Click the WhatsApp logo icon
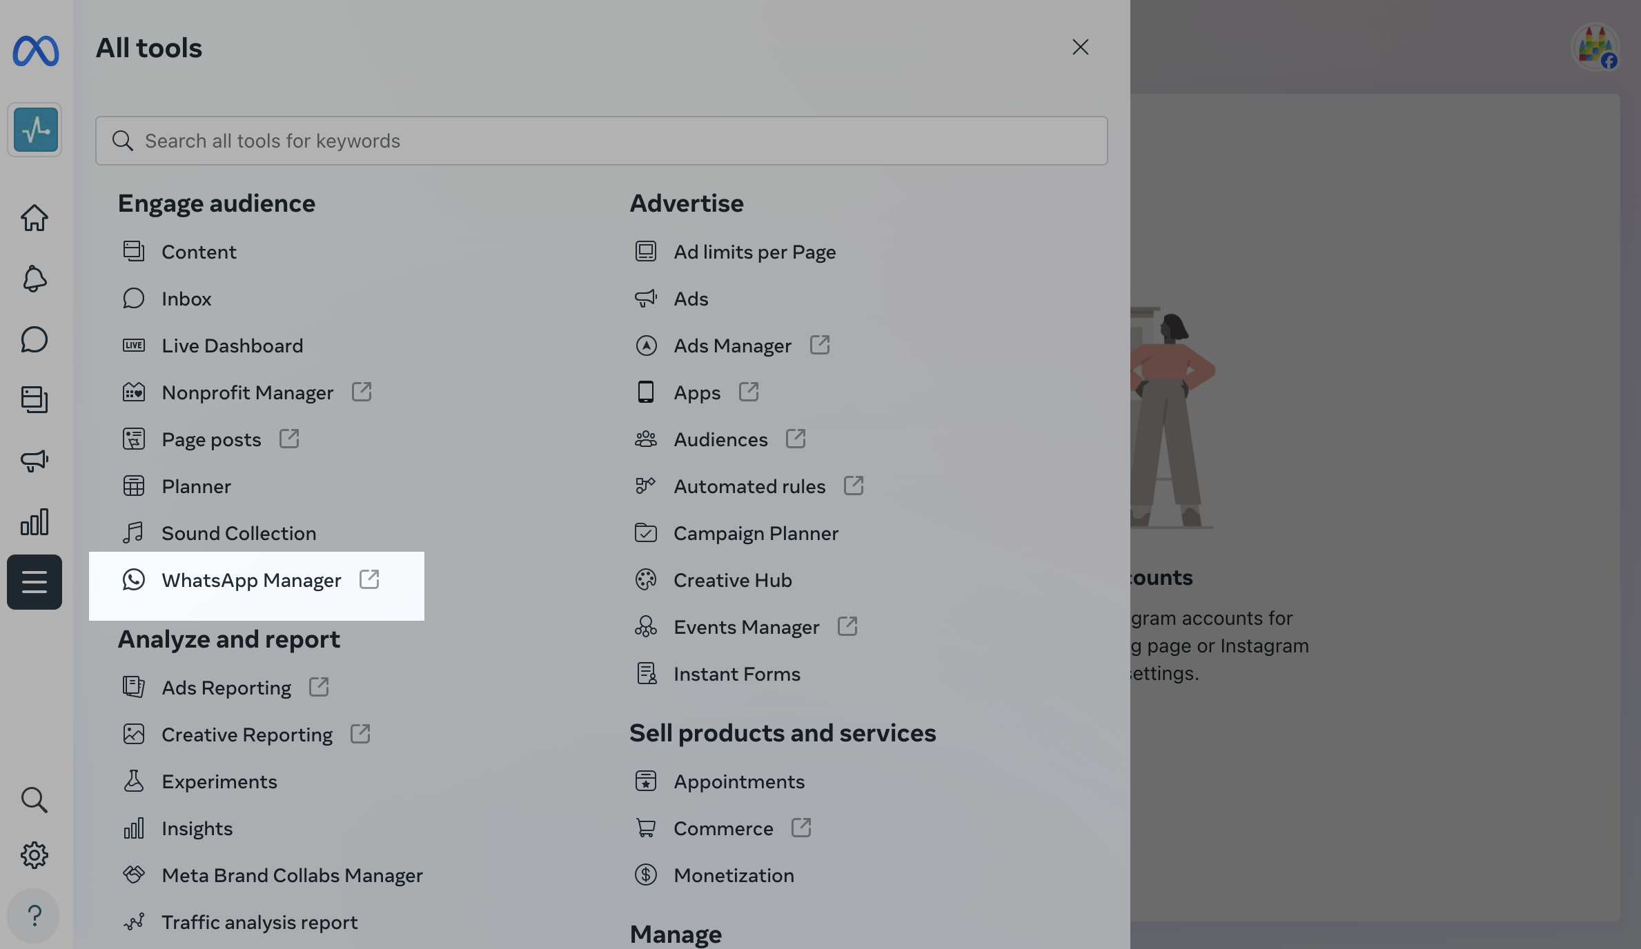 point(134,579)
